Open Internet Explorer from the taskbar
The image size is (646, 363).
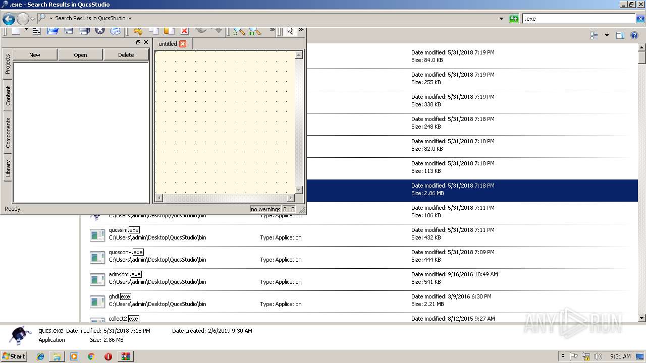[40, 356]
